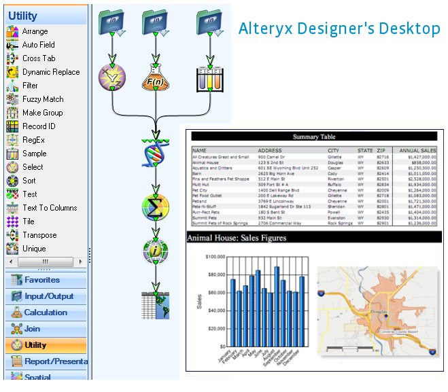Open the Calculation tool category
448x392 pixels.
46,313
